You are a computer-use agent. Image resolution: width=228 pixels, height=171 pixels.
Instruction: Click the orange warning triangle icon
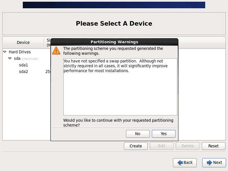(x=56, y=51)
